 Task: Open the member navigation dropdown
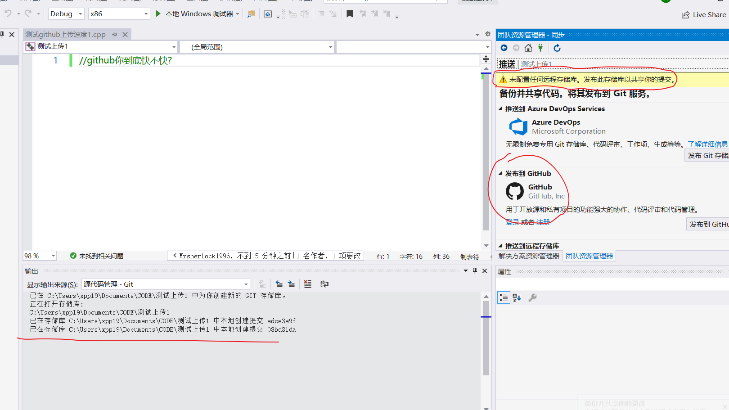413,47
